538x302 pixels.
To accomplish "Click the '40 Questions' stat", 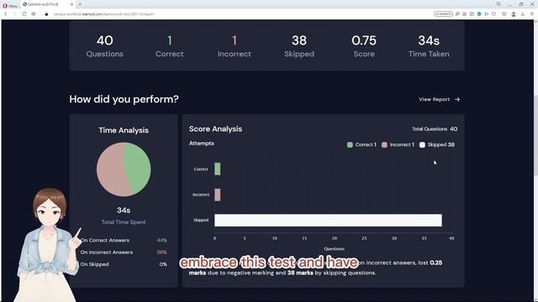I will coord(104,46).
